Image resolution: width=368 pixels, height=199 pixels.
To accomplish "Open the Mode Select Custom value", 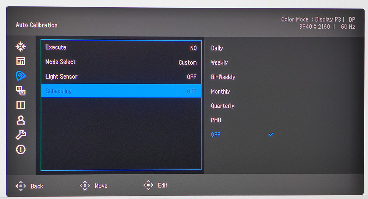I will 187,62.
